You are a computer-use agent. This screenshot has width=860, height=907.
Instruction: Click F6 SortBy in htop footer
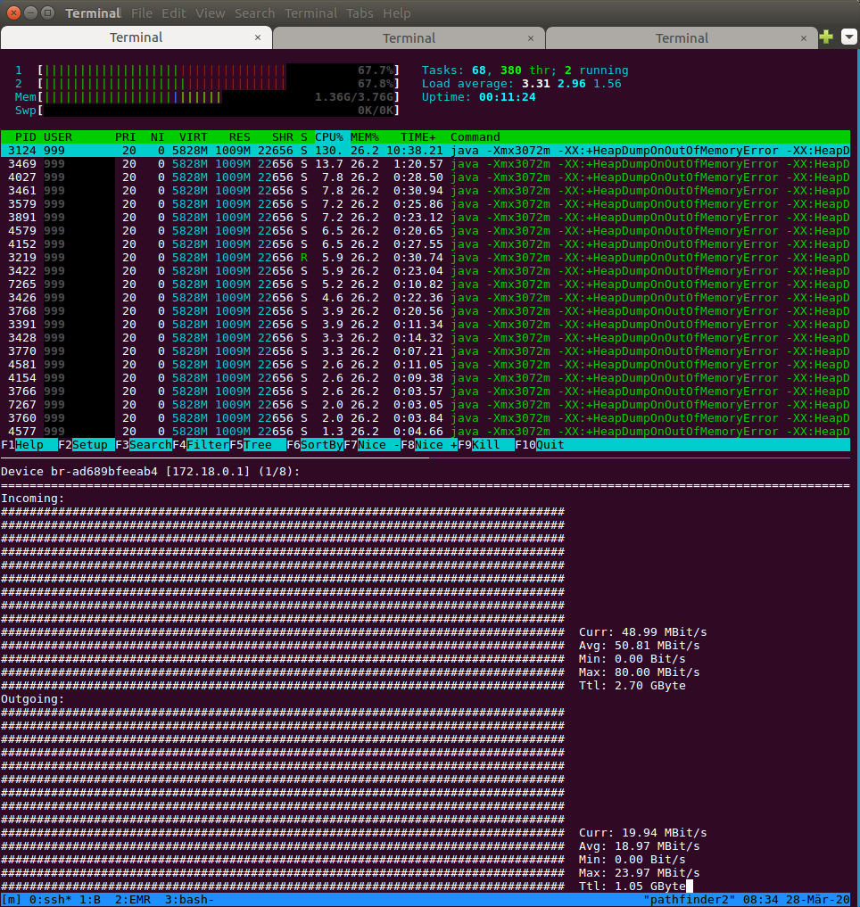(315, 445)
